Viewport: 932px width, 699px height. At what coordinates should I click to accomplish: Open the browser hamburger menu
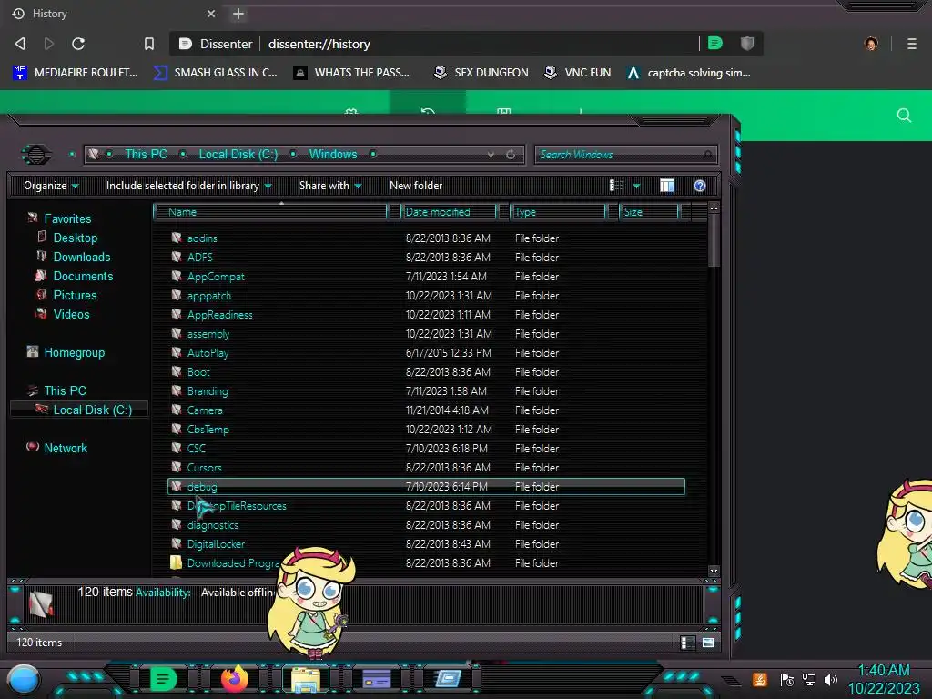(912, 44)
